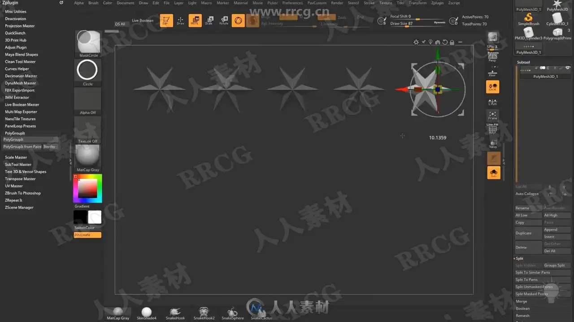Open the Zscript menu

[454, 3]
